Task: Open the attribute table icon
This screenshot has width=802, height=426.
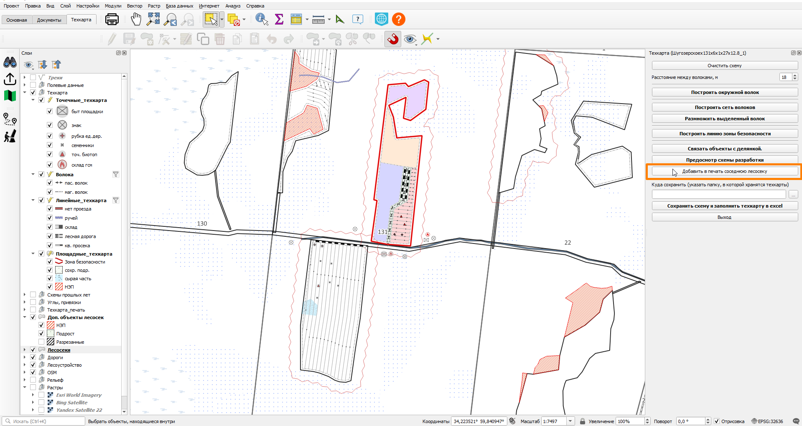Action: 296,19
